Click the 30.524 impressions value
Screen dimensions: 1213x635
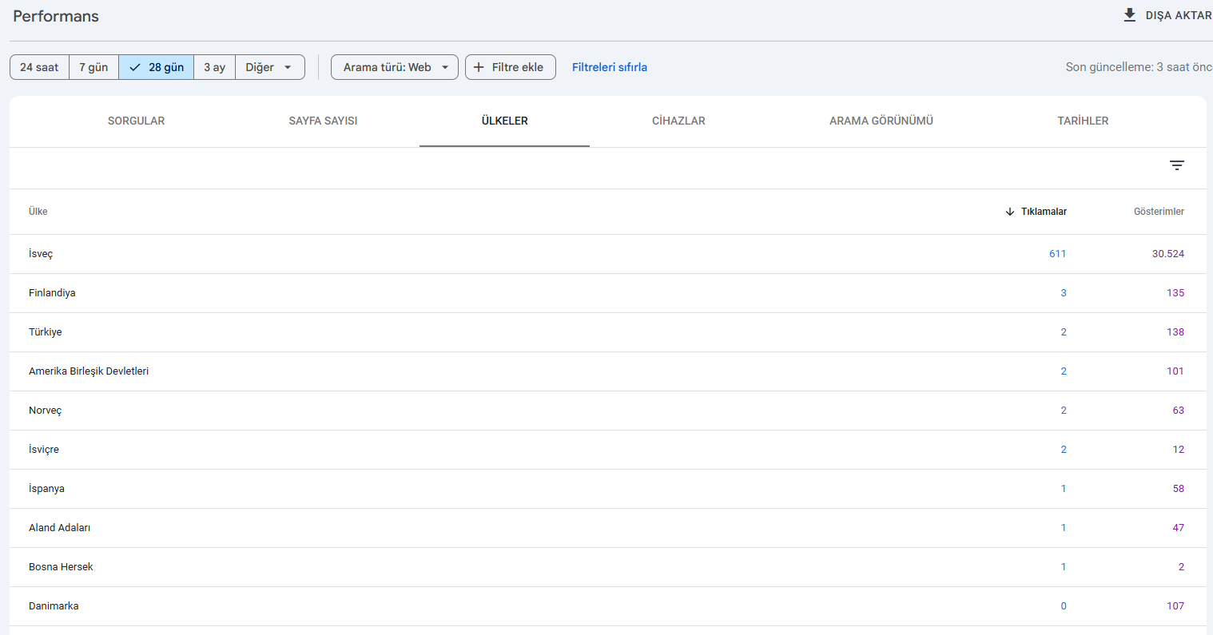[x=1168, y=254]
